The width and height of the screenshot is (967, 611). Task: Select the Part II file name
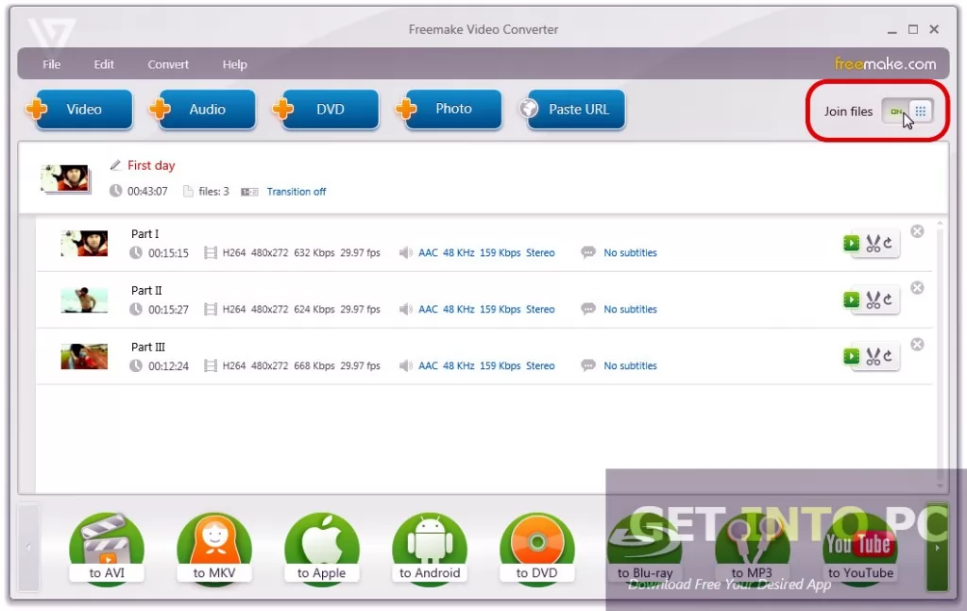(146, 291)
